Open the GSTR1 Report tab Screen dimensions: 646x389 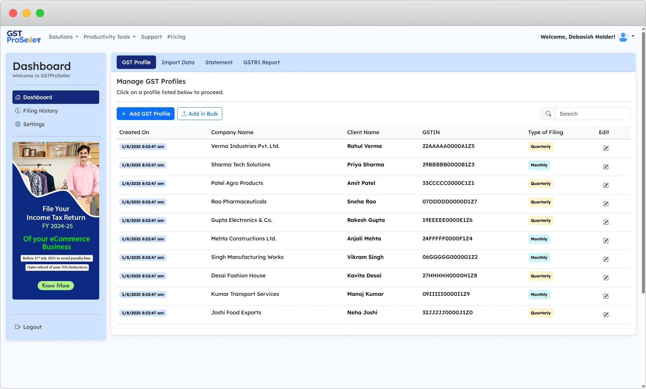tap(261, 62)
